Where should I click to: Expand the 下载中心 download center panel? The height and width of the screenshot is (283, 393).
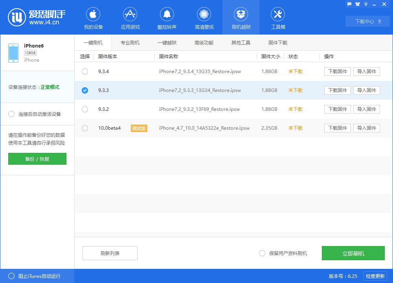coord(367,21)
